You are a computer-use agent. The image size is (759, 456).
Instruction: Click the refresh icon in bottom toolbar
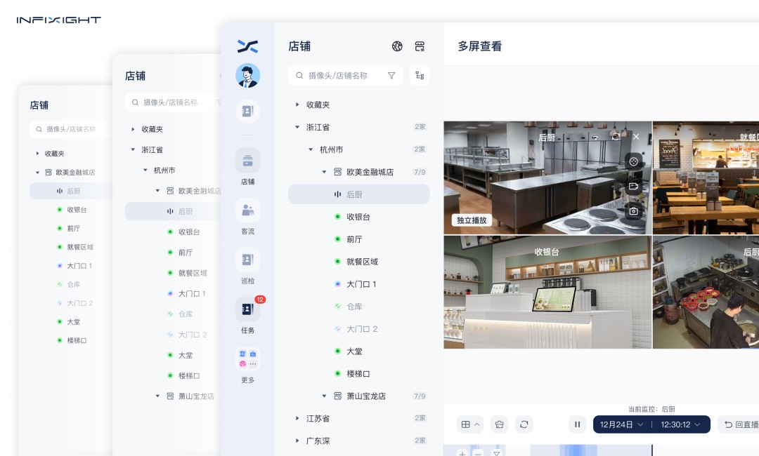(x=523, y=424)
